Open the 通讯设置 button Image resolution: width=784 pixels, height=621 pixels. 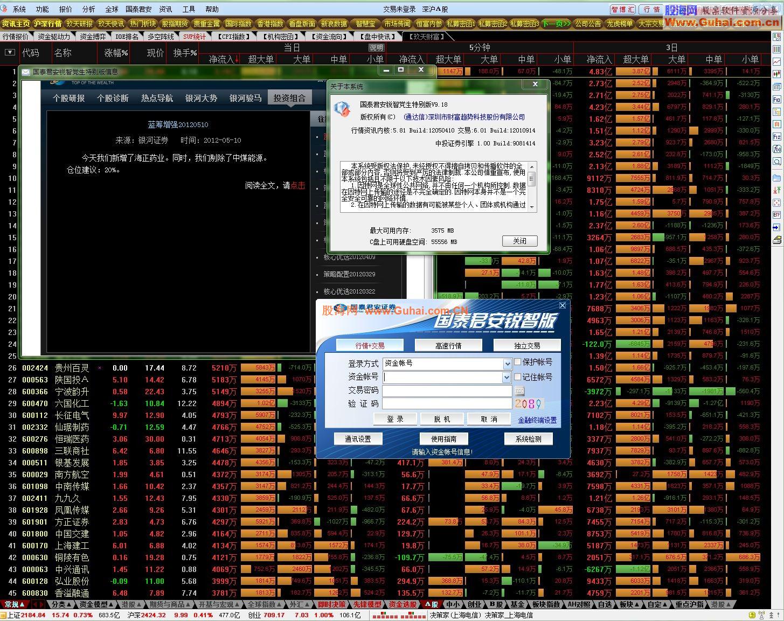358,439
